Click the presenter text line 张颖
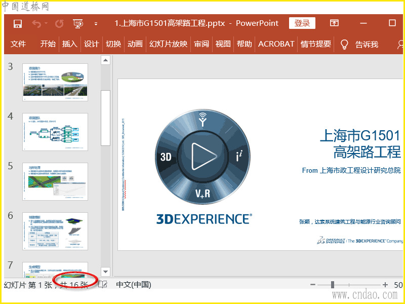The image size is (405, 304). (x=350, y=222)
